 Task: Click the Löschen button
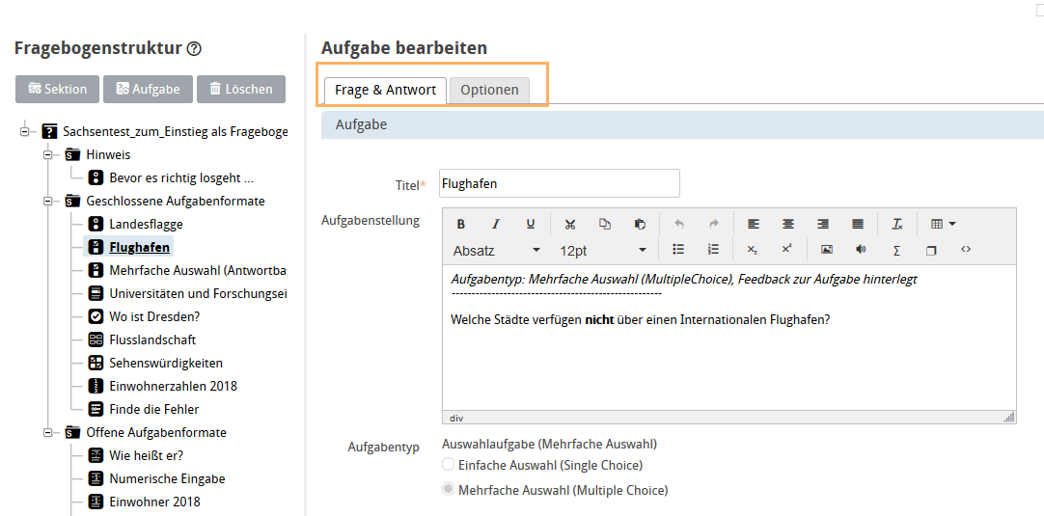pos(241,89)
